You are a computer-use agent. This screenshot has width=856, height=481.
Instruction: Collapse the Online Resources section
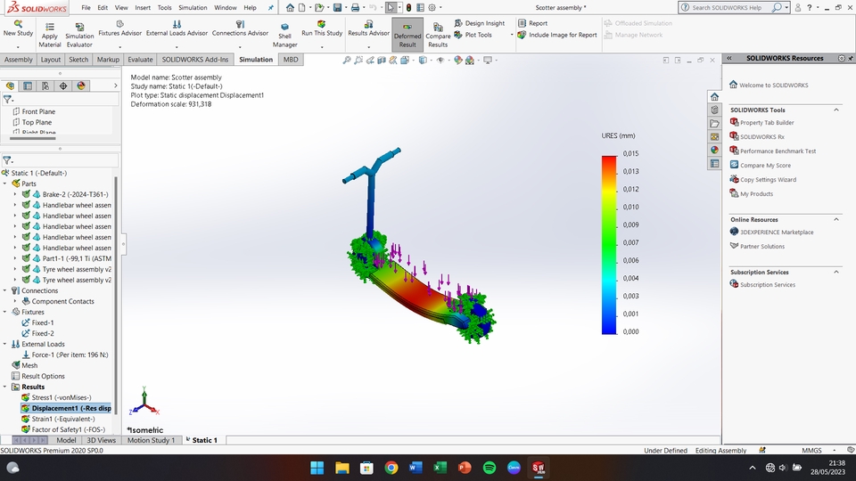tap(835, 219)
